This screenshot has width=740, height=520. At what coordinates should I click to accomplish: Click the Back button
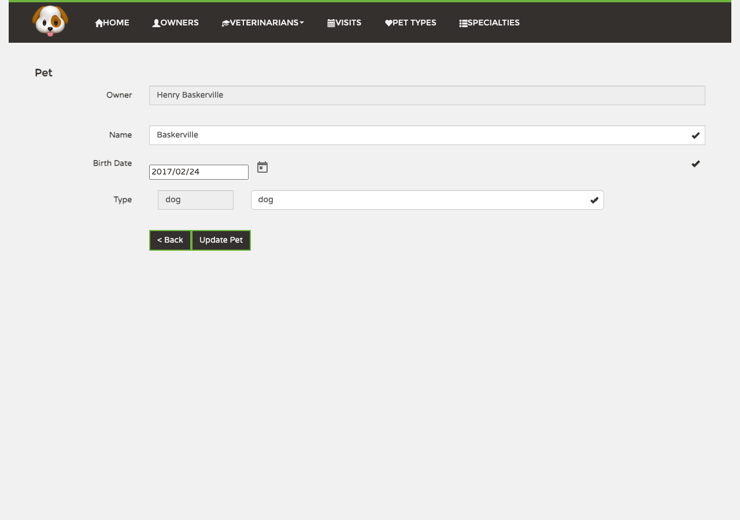click(170, 240)
